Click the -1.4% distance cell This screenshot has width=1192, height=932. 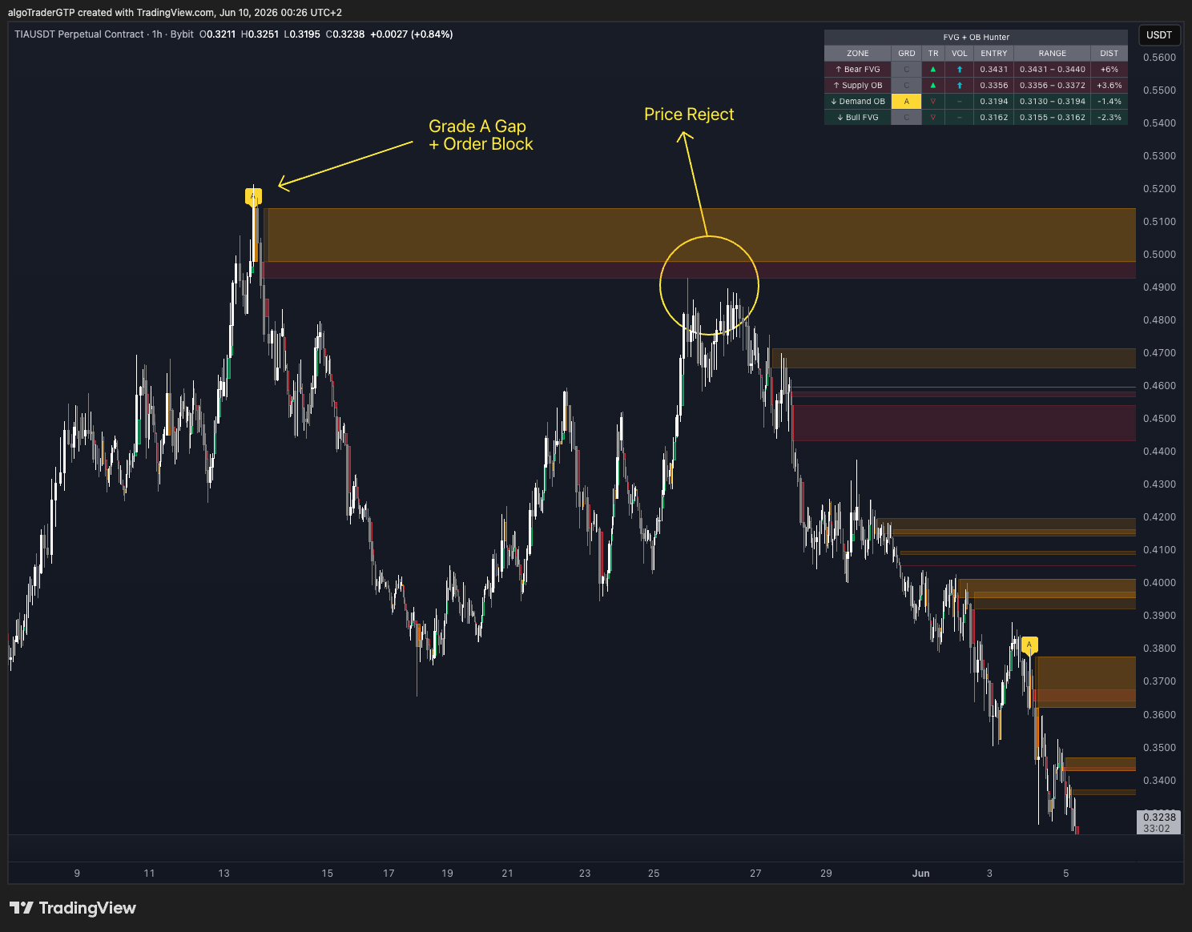tap(1109, 102)
